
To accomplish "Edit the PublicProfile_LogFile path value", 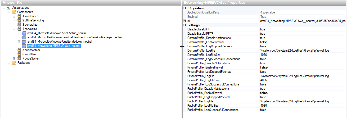I will [x=295, y=101].
